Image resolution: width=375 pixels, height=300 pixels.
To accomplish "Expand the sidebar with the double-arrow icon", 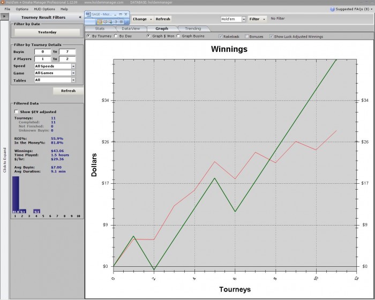I will coord(4,16).
